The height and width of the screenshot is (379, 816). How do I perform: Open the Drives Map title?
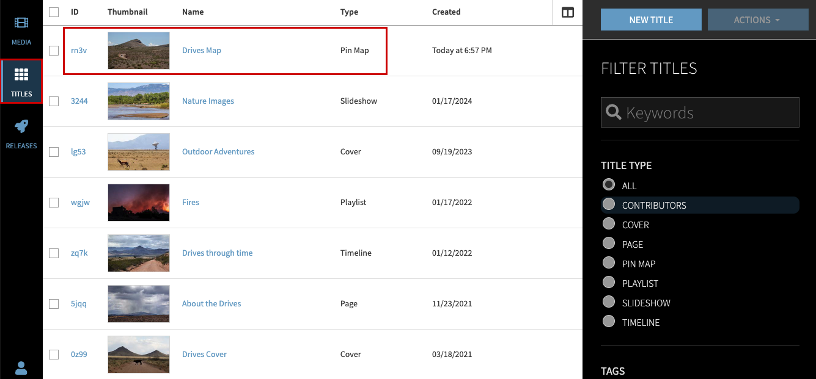(201, 50)
